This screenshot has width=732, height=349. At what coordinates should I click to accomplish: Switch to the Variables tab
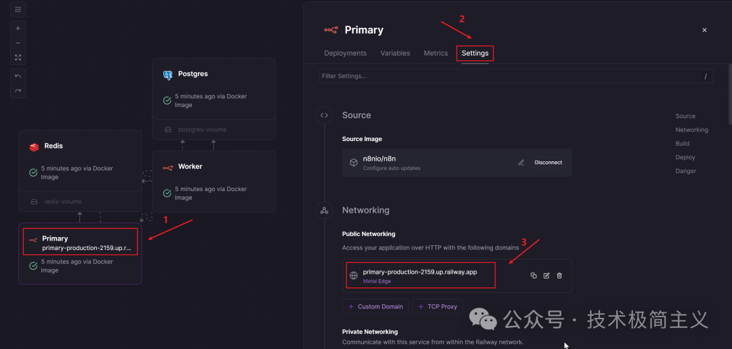click(x=395, y=53)
